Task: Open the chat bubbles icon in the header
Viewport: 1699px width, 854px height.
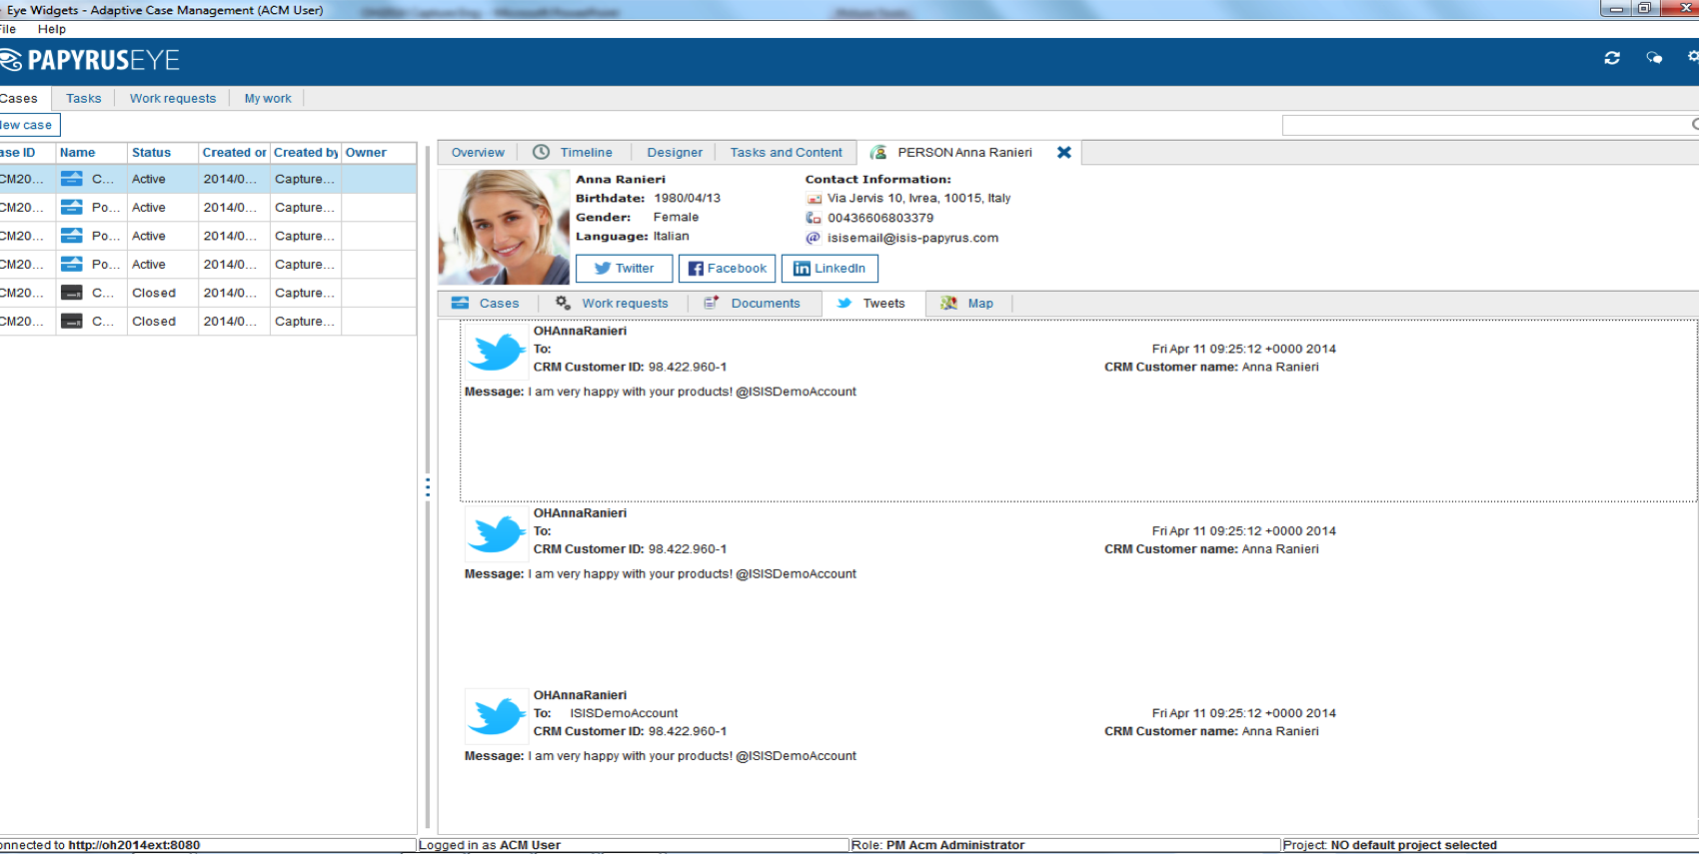Action: 1654,58
